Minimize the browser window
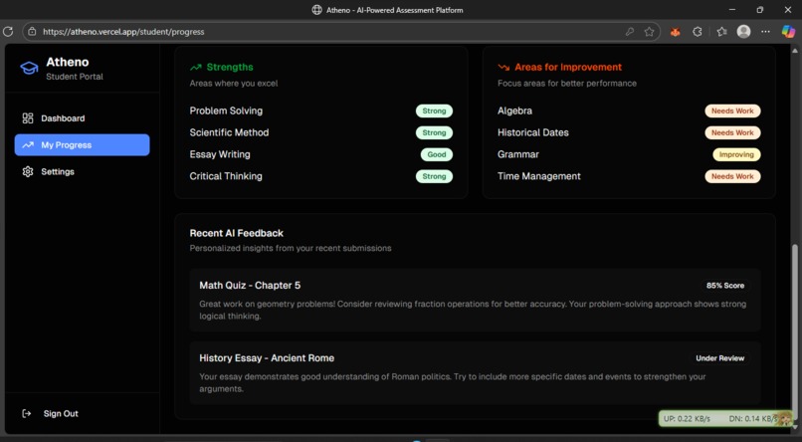This screenshot has height=442, width=802. (x=732, y=10)
